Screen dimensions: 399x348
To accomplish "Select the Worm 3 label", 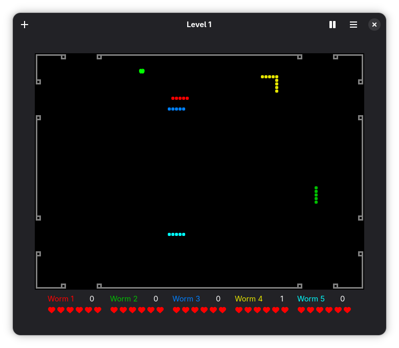I will [x=186, y=299].
